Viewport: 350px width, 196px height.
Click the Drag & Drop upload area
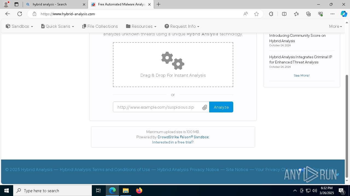(x=173, y=65)
